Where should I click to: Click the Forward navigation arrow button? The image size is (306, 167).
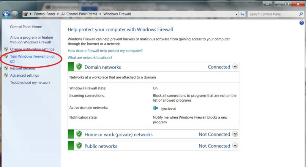pyautogui.click(x=15, y=14)
